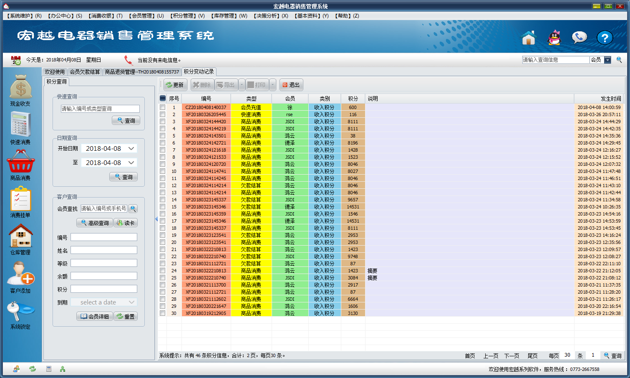Click the 系统锁定 key icon
630x378 pixels.
click(20, 311)
